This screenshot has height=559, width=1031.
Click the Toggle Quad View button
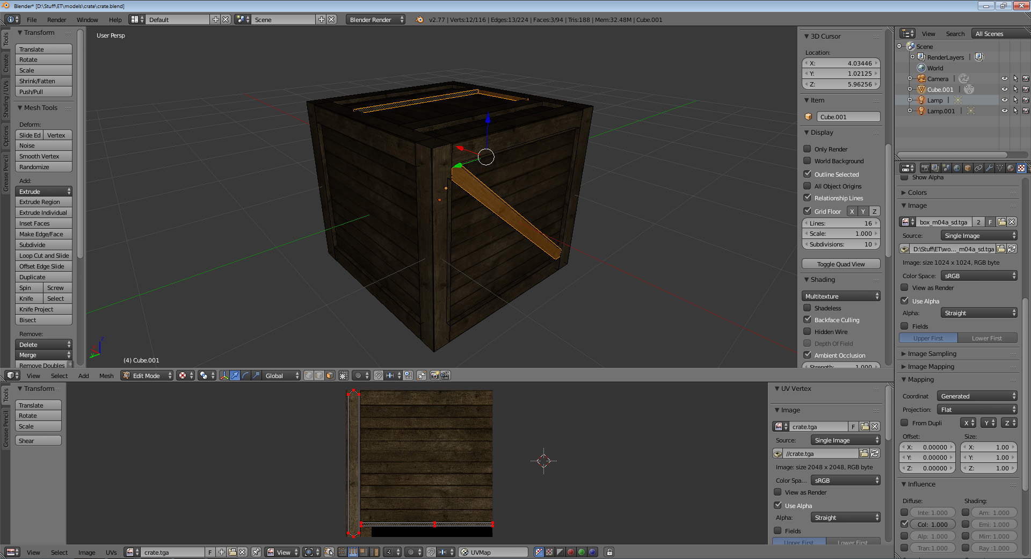tap(841, 264)
